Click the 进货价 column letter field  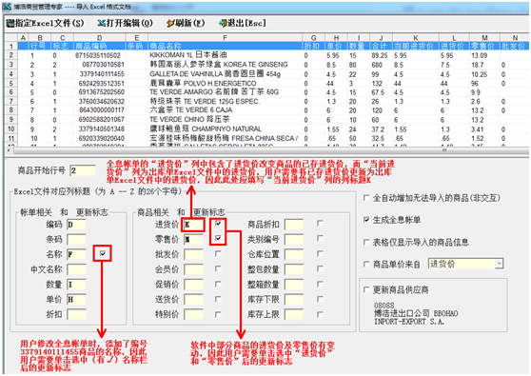click(193, 225)
